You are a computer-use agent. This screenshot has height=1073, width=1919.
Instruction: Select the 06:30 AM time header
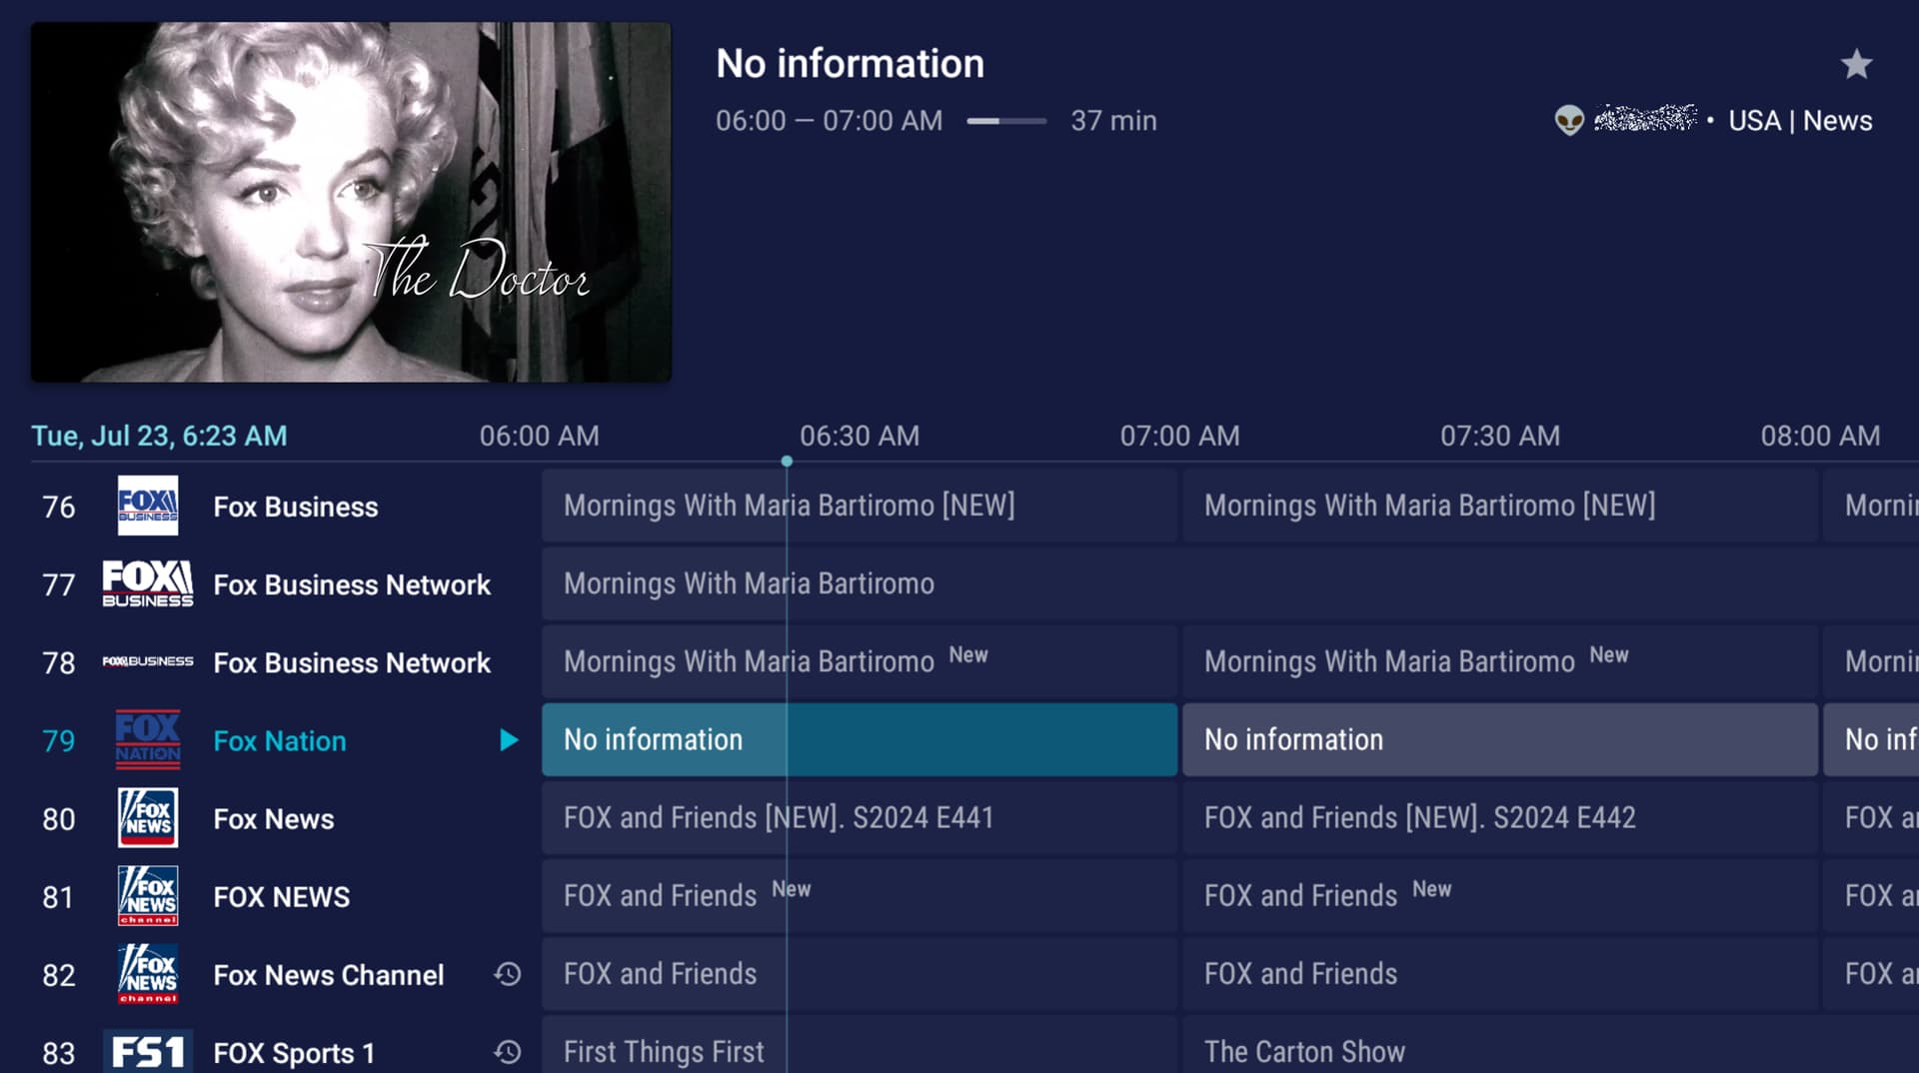pyautogui.click(x=860, y=436)
